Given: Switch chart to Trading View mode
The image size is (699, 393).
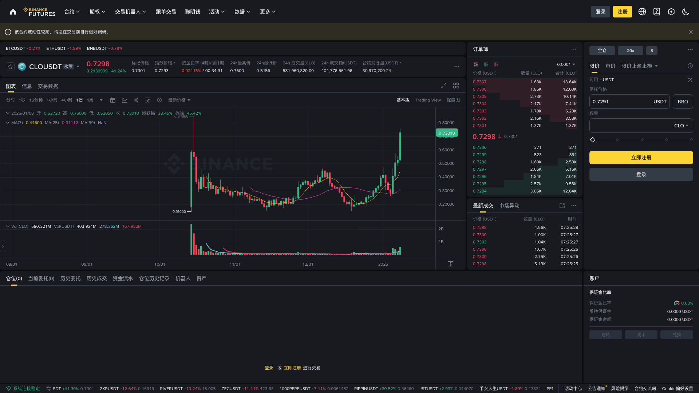Looking at the screenshot, I should [x=428, y=100].
